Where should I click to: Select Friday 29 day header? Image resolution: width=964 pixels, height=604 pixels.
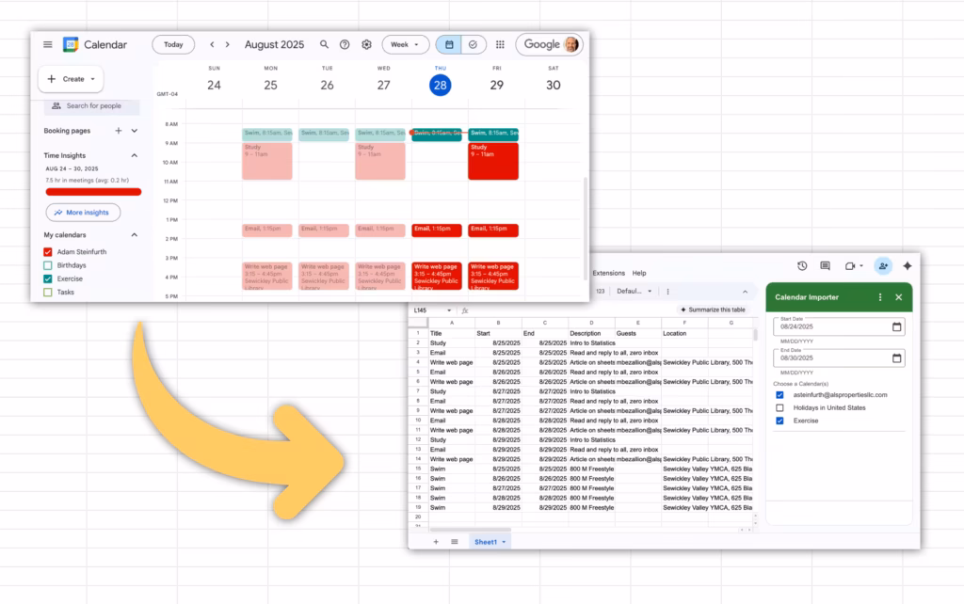click(497, 85)
